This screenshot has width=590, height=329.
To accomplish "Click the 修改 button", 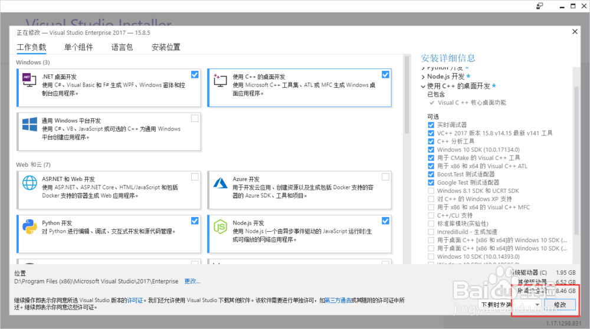I will (x=560, y=305).
